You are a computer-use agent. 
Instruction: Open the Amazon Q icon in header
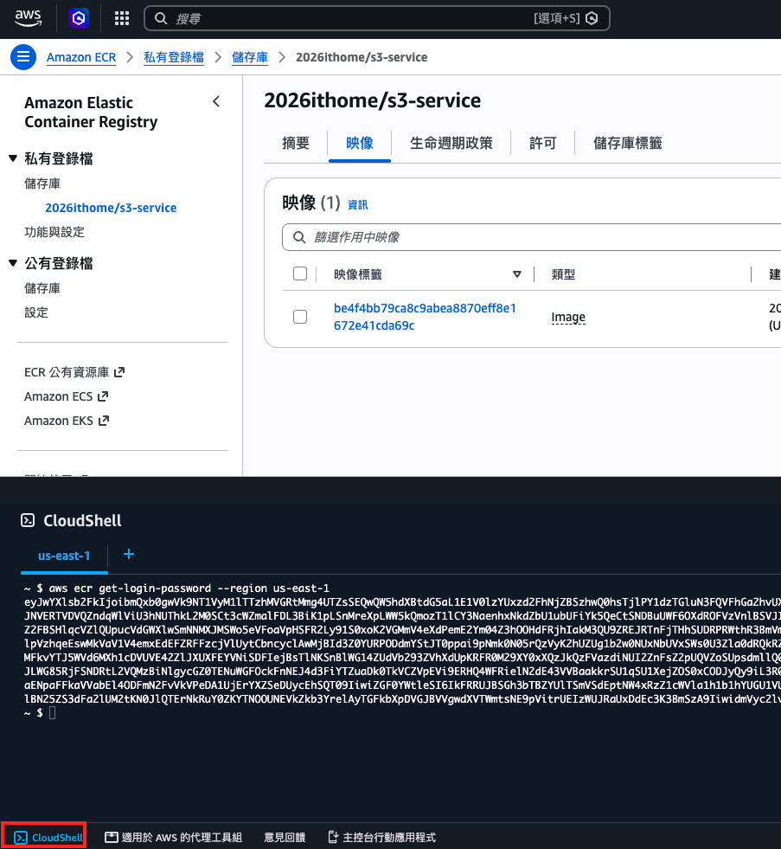(x=79, y=18)
